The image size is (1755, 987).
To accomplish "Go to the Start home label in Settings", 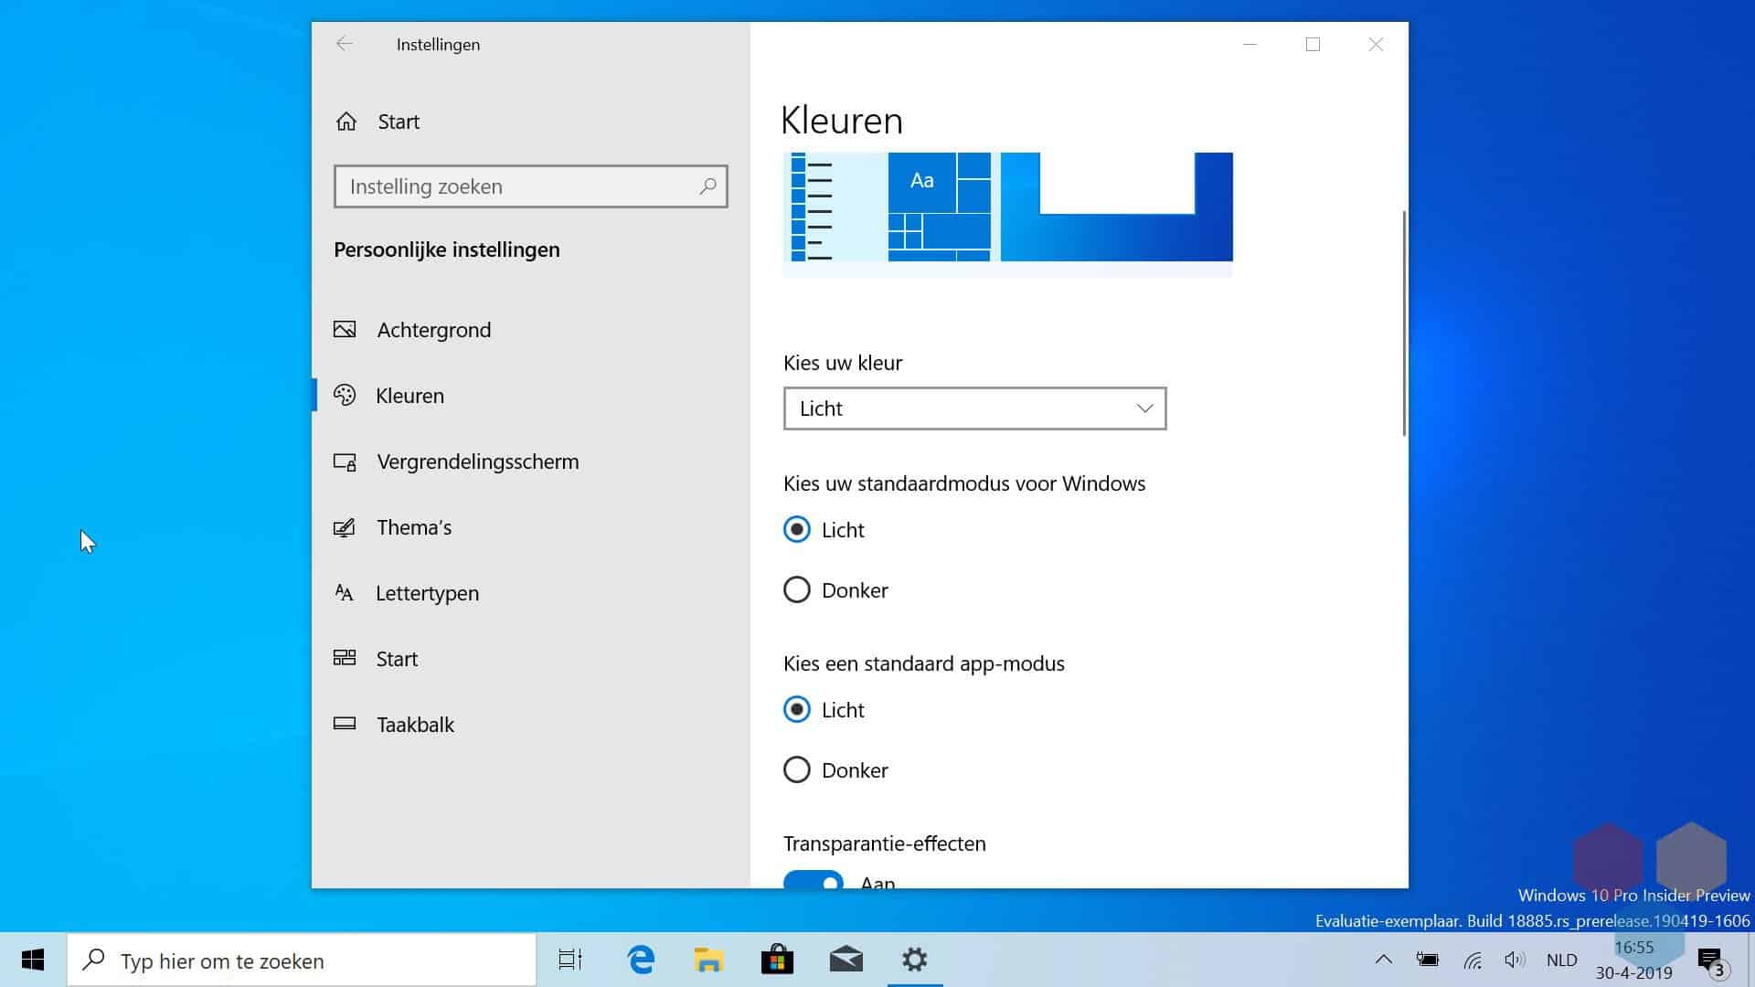I will point(399,122).
